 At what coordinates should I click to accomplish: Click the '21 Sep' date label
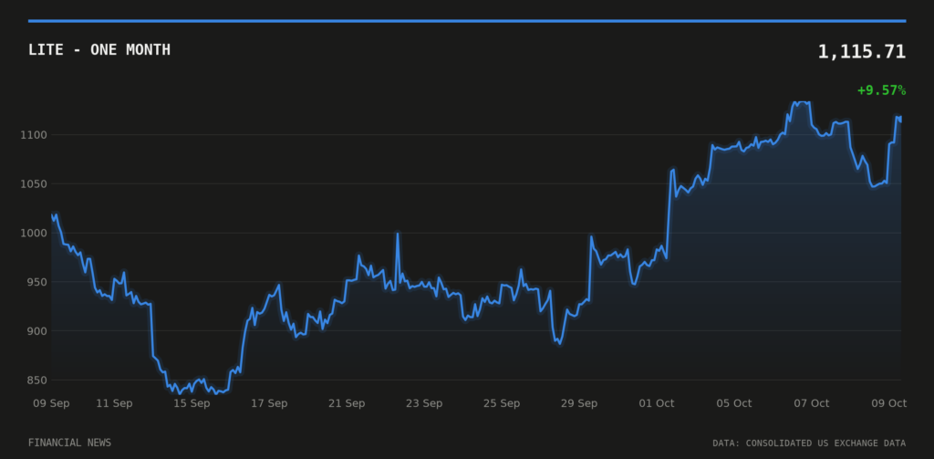point(347,403)
